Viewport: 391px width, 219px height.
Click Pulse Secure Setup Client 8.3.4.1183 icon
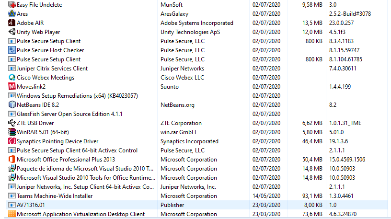[11, 41]
